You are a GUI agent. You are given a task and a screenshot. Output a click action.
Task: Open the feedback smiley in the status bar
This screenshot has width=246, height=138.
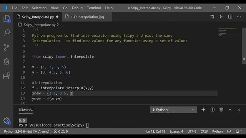tap(229, 131)
